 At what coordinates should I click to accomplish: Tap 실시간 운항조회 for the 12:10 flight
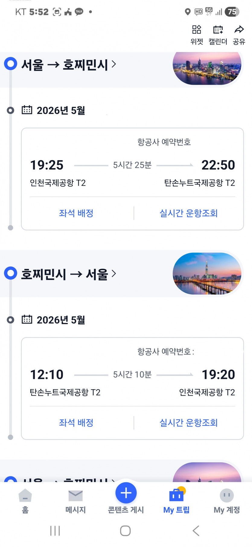tap(188, 423)
